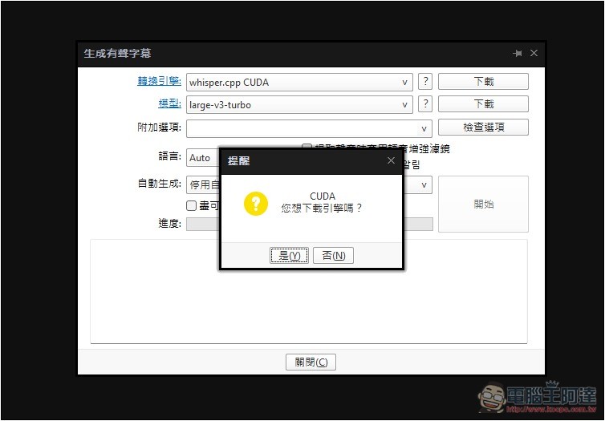This screenshot has height=421, width=605.
Task: Close the 生成有聲字幕 window
Action: [534, 53]
